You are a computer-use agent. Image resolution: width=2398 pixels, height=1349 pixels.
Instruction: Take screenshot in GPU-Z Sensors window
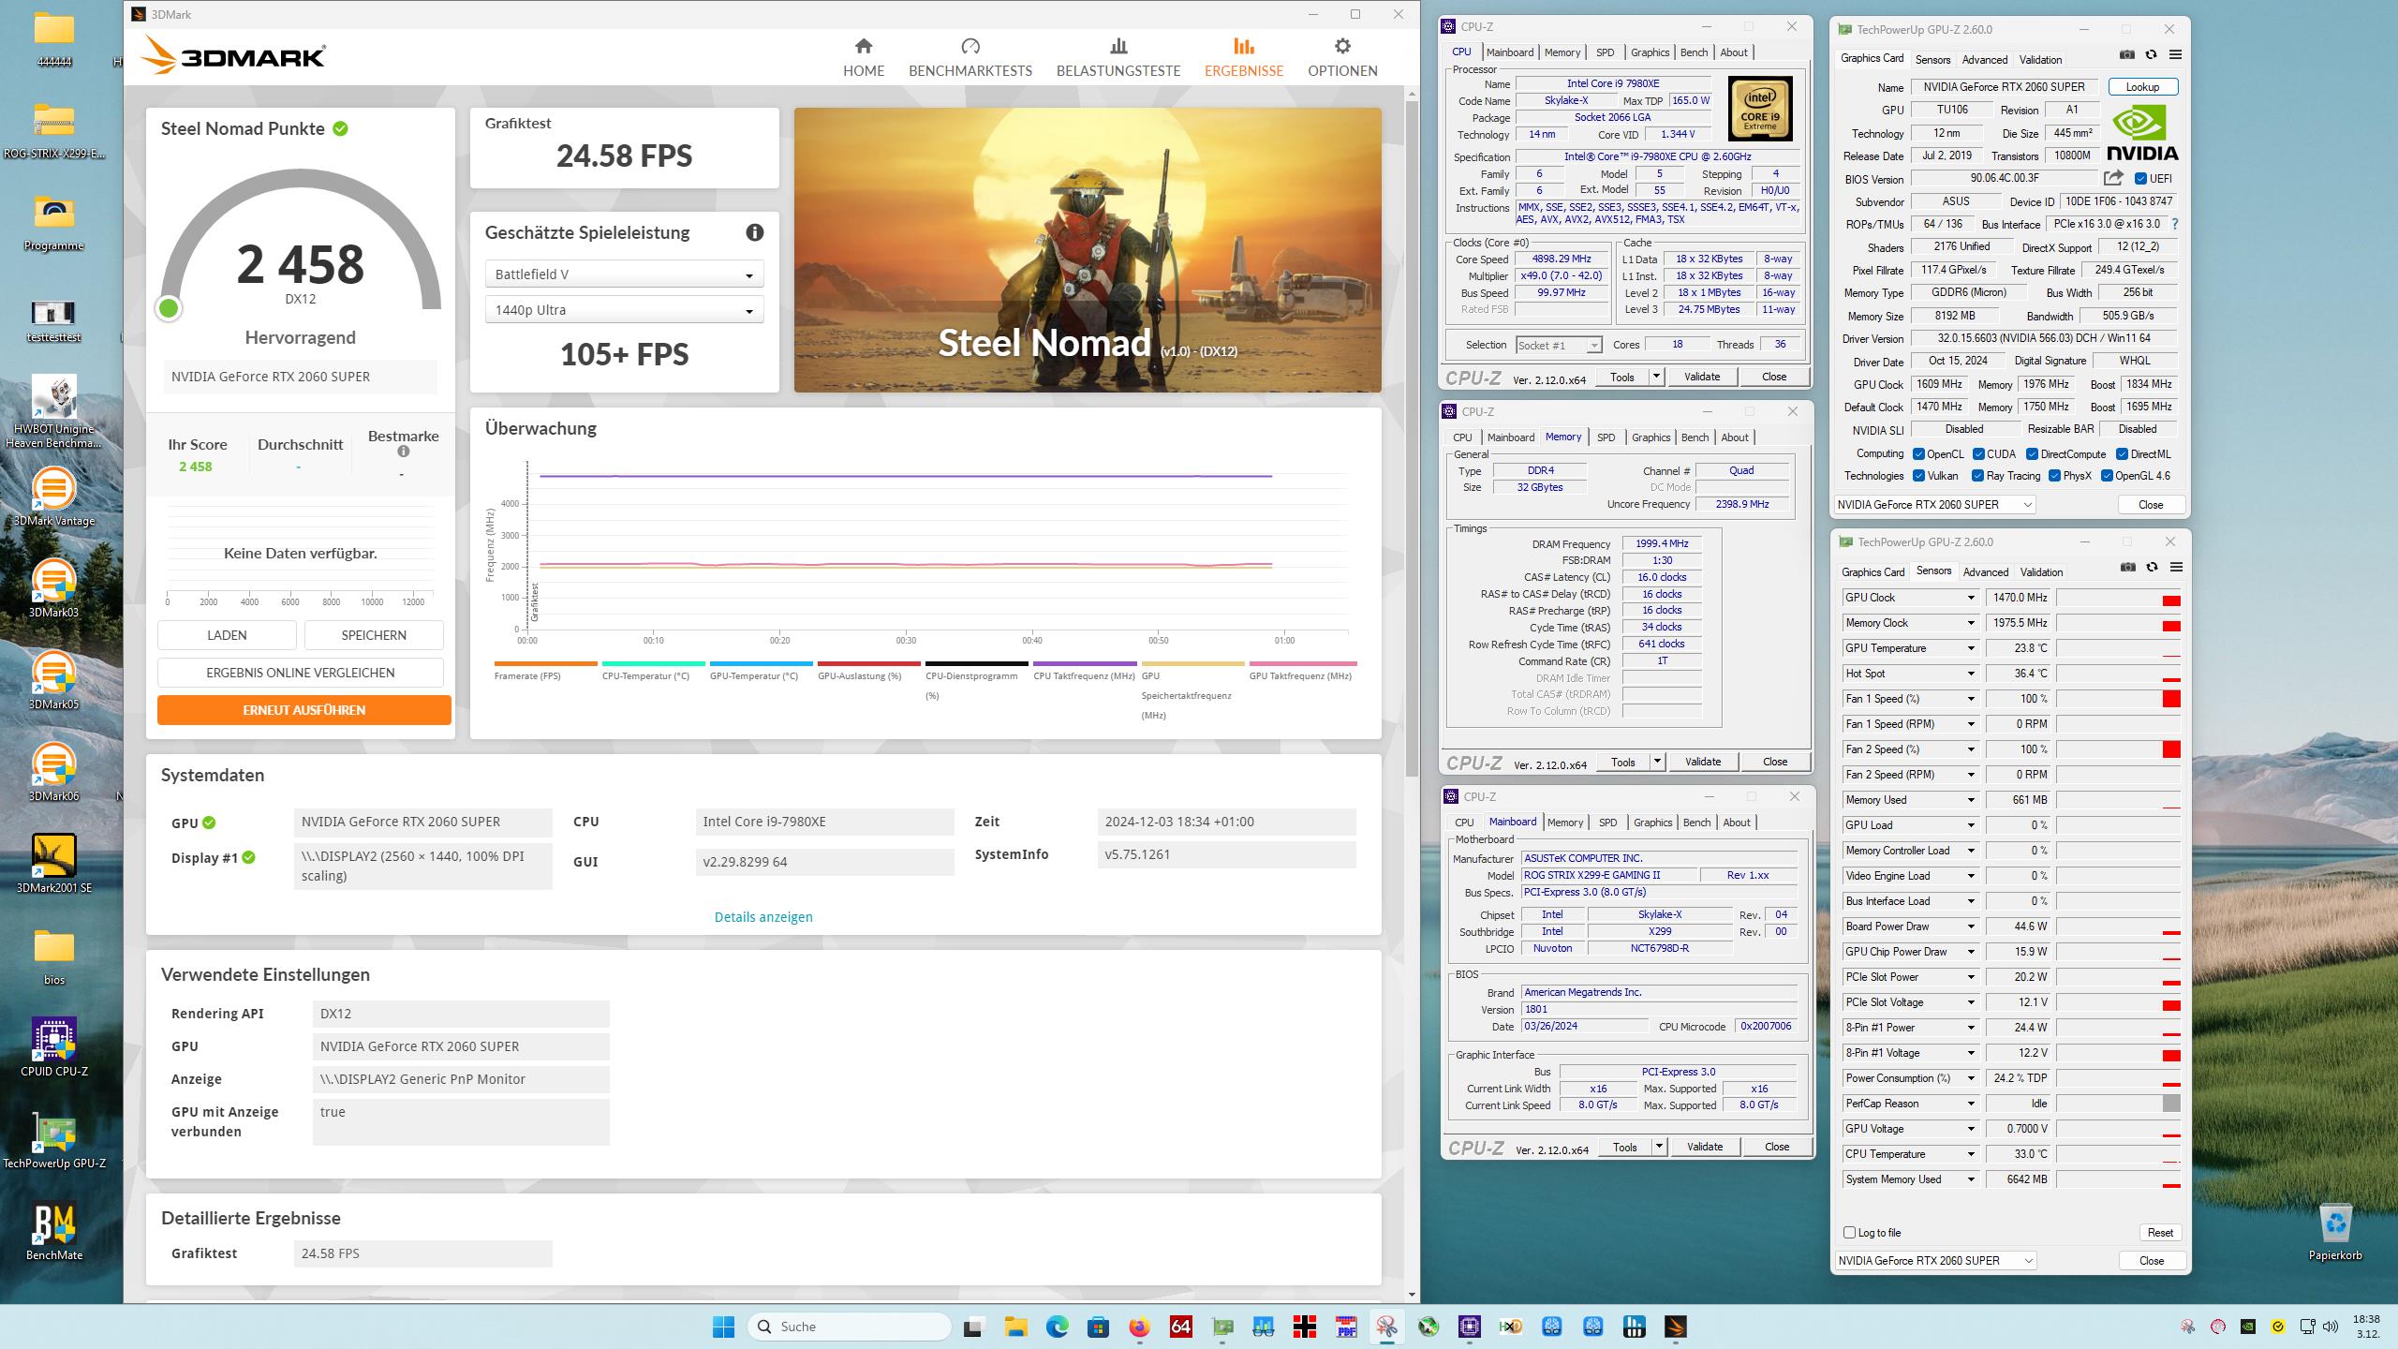pyautogui.click(x=2127, y=567)
